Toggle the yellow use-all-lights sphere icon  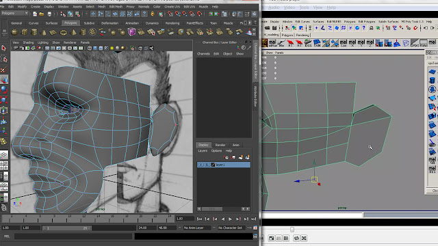(112, 49)
